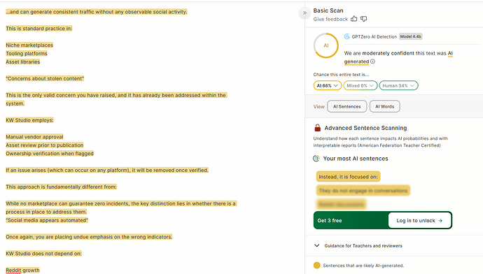Click the 'Model 4.4b' badge

click(x=411, y=36)
